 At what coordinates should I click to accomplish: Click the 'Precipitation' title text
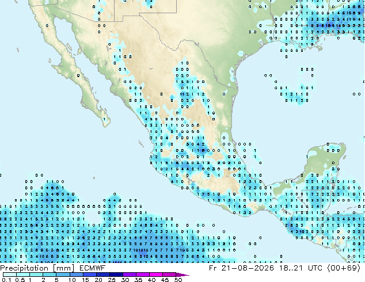[24, 268]
